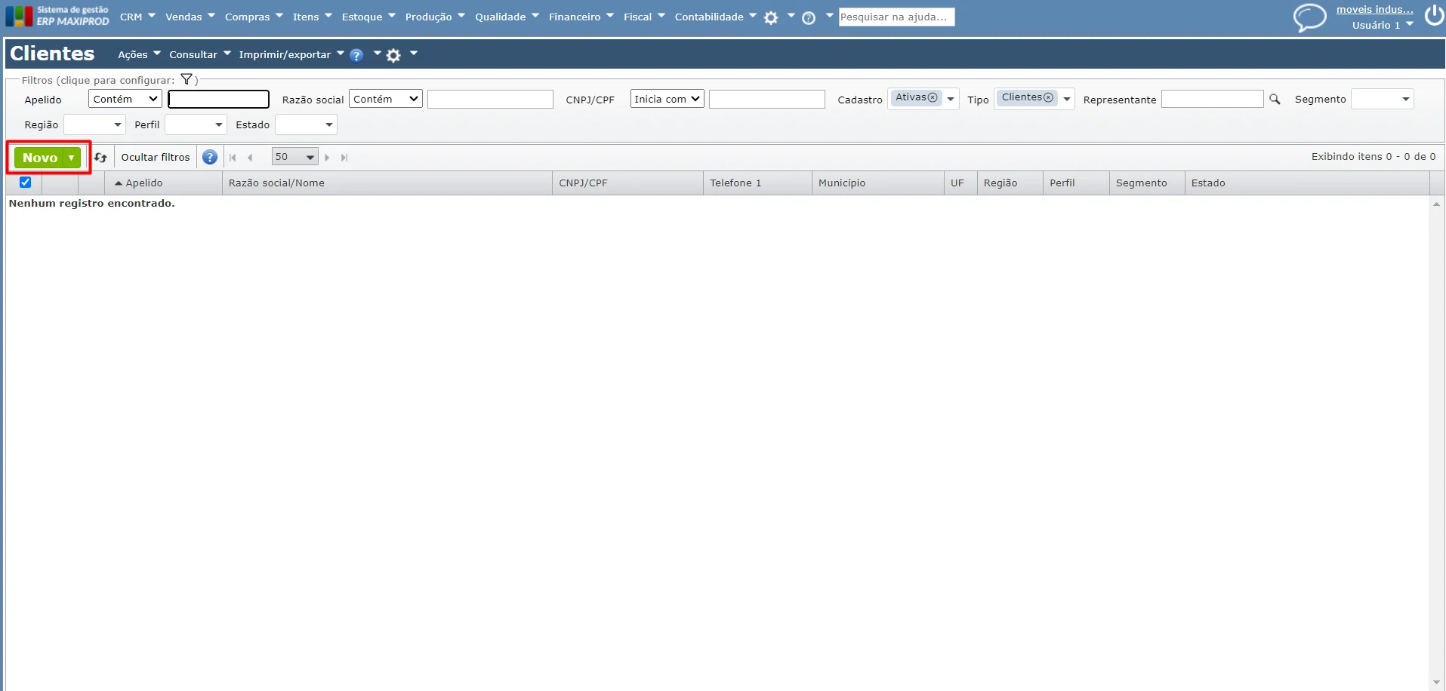Open the Vendas menu
Screen dimensions: 1446x691
tap(190, 17)
